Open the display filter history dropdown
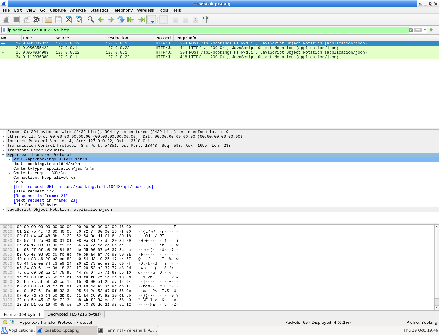This screenshot has width=439, height=335. click(x=425, y=30)
